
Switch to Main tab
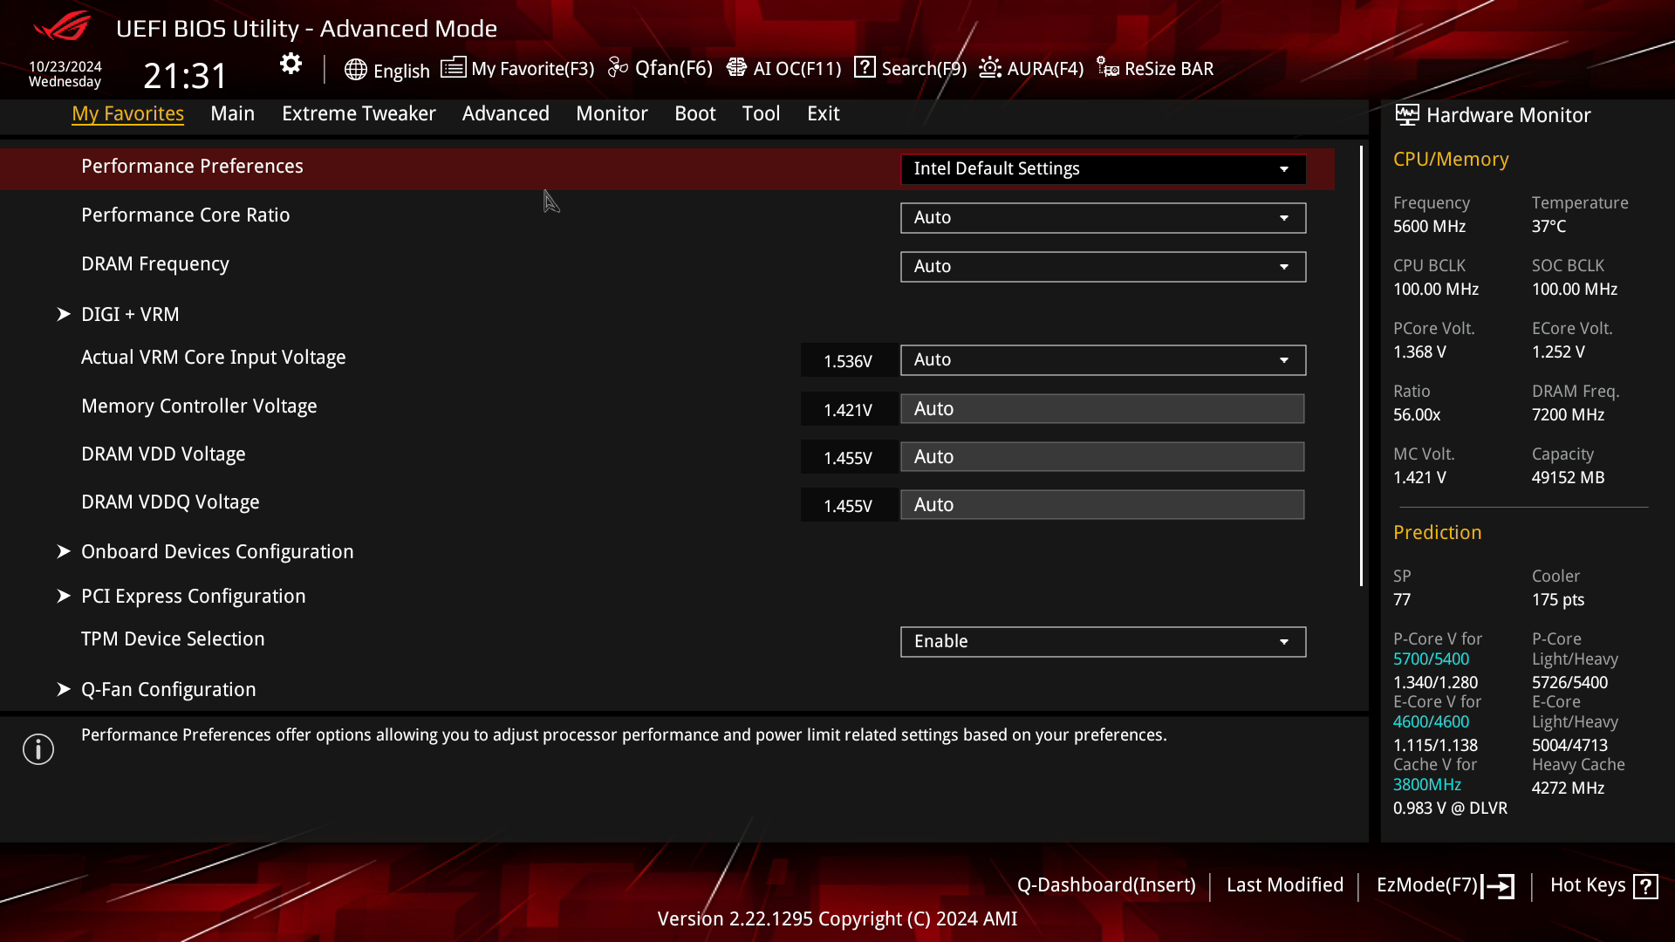pyautogui.click(x=232, y=113)
